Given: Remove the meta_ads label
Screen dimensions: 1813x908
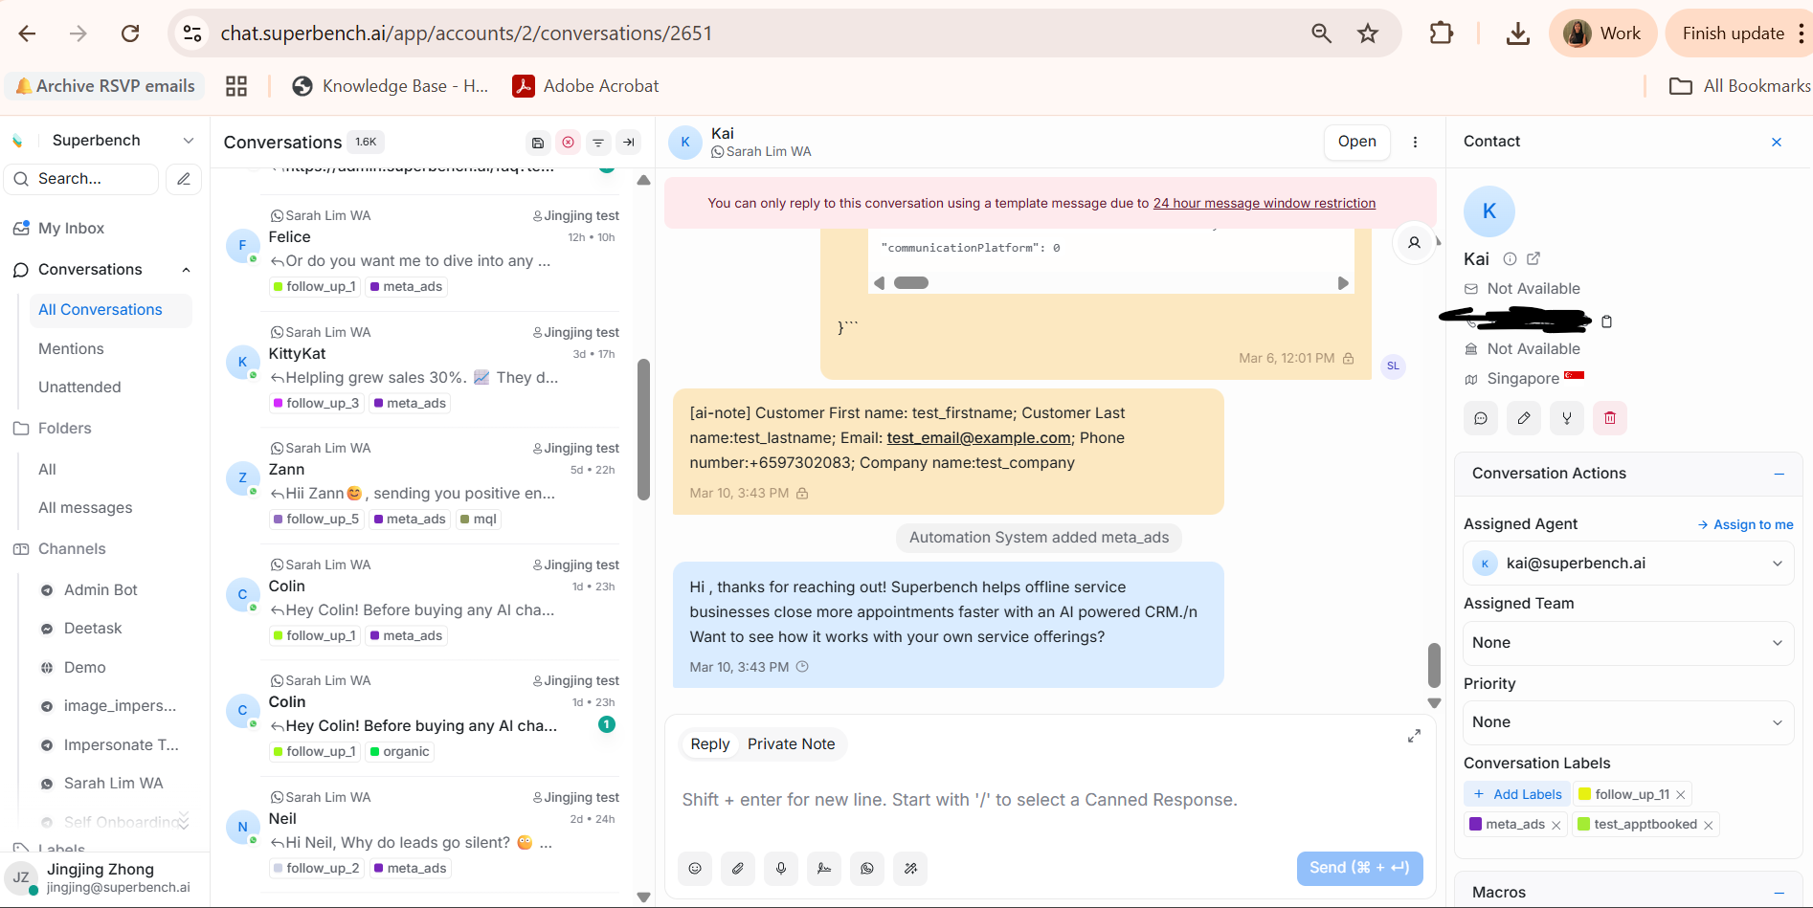Looking at the screenshot, I should pos(1556,825).
